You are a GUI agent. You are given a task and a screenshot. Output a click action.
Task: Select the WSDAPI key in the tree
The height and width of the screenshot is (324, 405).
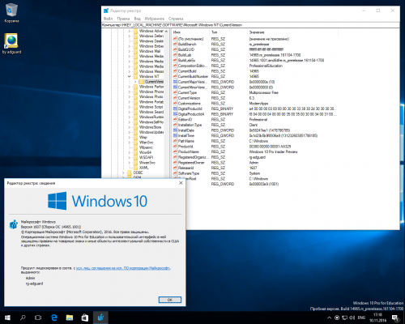pos(146,157)
